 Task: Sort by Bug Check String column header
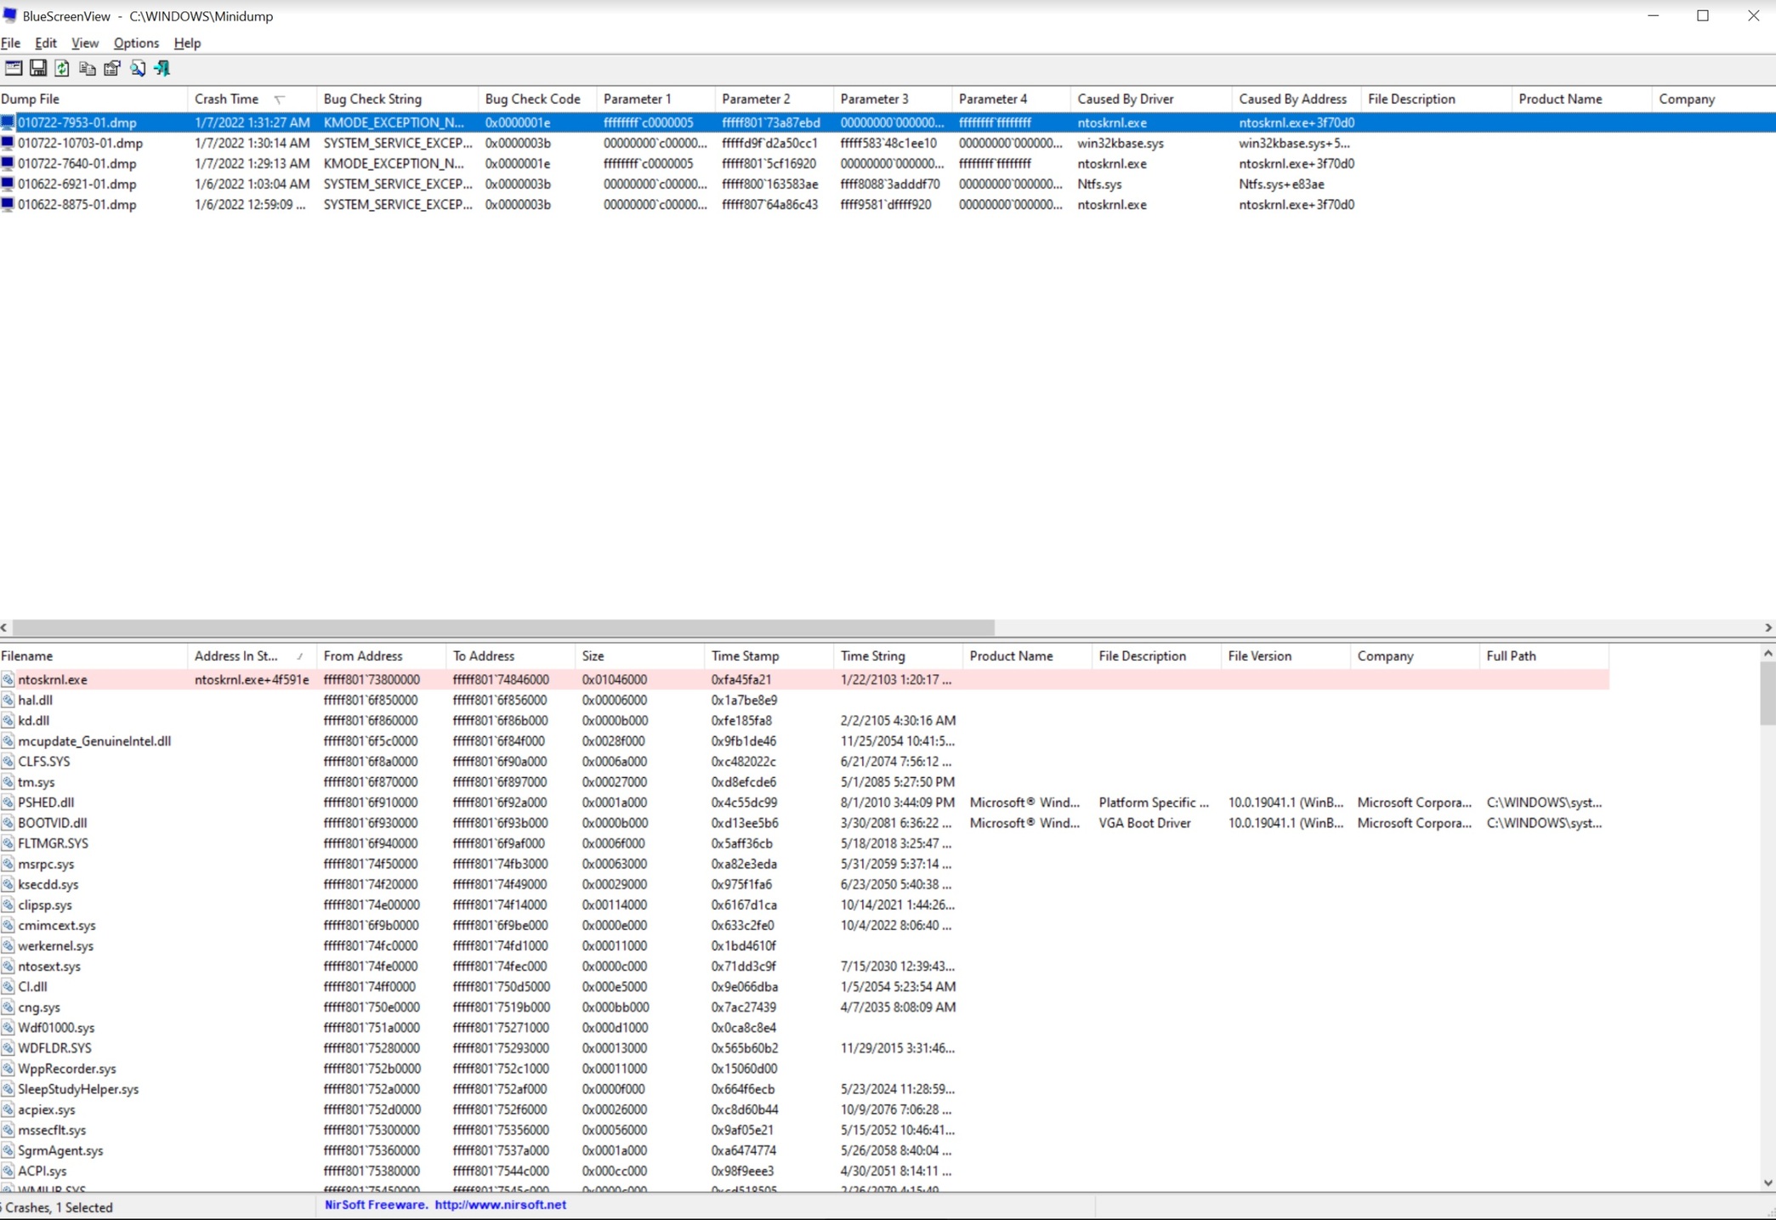396,99
